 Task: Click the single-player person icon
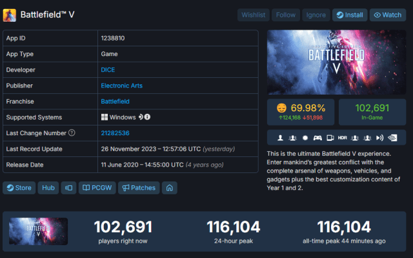coord(280,138)
